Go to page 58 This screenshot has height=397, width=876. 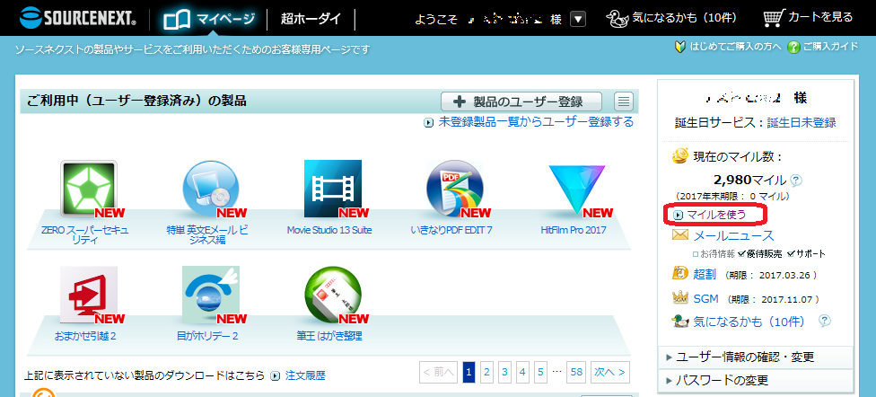[576, 372]
